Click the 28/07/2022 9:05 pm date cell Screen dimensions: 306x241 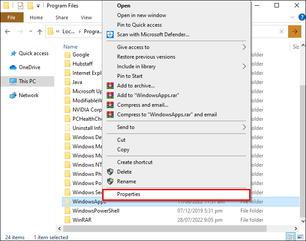coord(200,220)
